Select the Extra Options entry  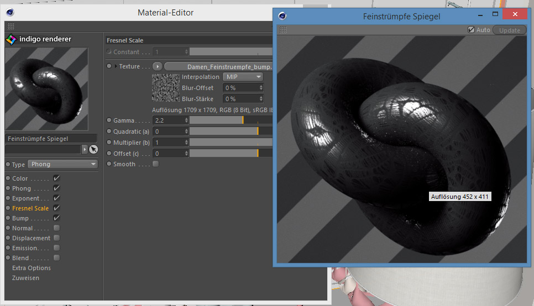point(32,268)
